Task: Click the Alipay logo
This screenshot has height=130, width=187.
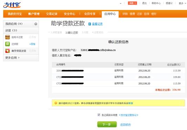Action: [x=12, y=5]
